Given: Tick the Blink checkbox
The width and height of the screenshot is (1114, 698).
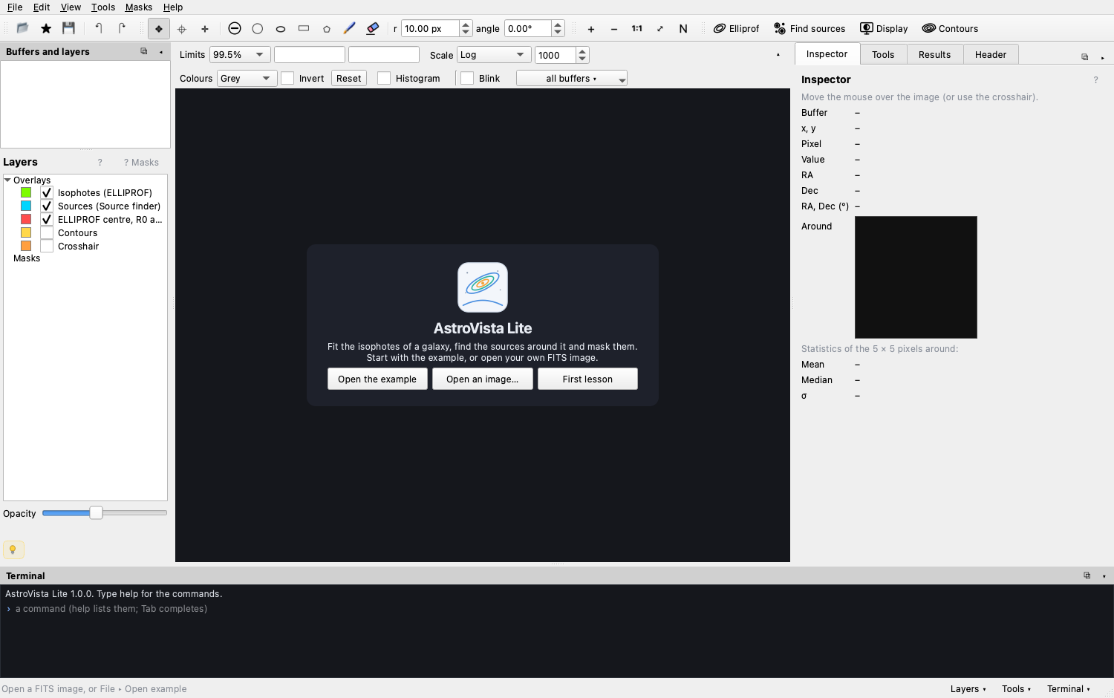Looking at the screenshot, I should [x=467, y=79].
